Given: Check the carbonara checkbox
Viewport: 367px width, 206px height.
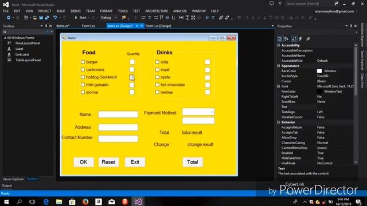Looking at the screenshot, I should coord(83,69).
